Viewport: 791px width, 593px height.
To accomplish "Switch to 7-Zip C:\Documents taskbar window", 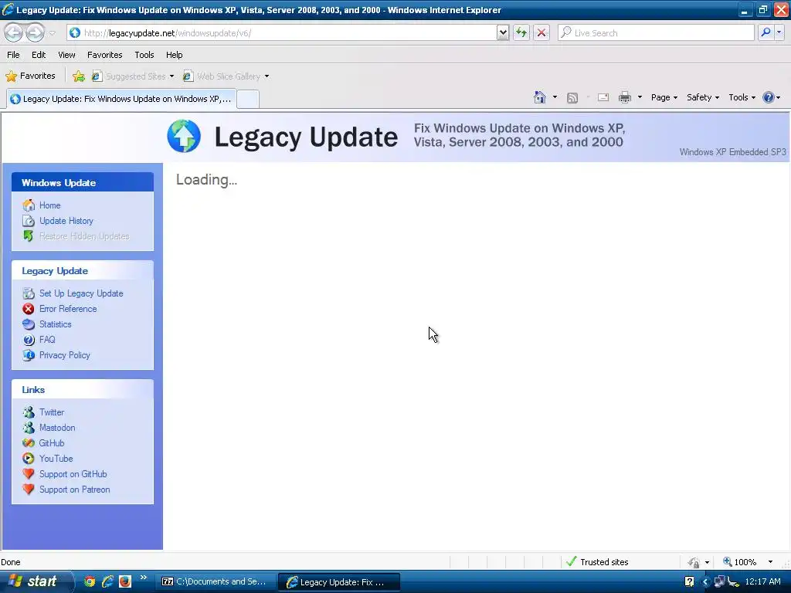I will tap(215, 581).
